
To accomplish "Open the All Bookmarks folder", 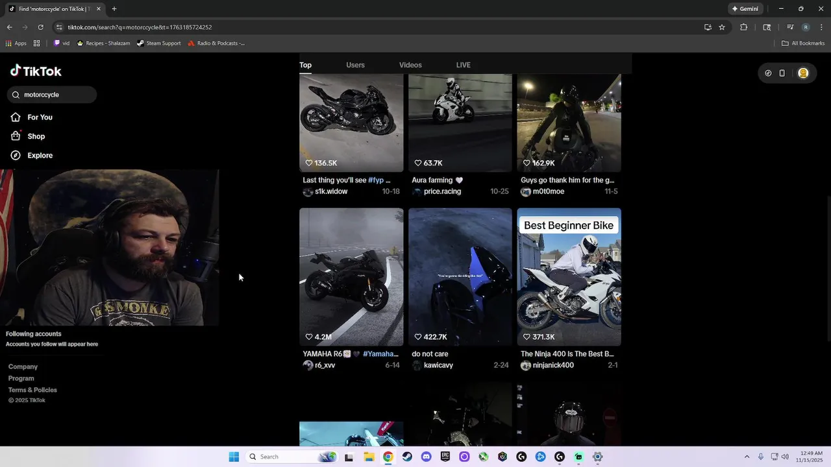I will point(803,43).
